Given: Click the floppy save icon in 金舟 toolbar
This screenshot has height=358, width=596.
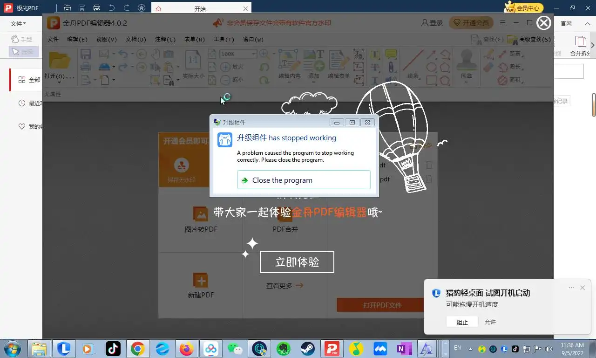Looking at the screenshot, I should coord(86,54).
